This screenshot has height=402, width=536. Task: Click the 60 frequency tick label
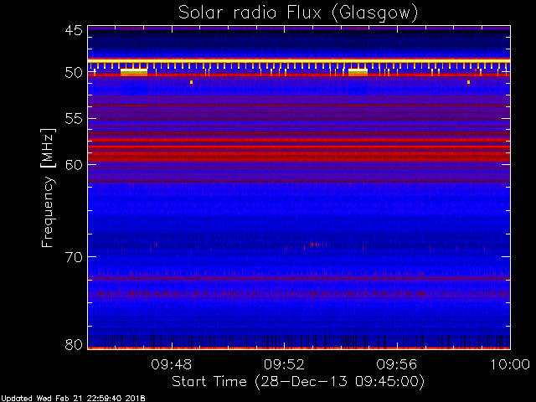(x=74, y=165)
